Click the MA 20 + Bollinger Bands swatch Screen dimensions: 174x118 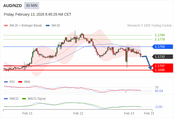coord(6,26)
